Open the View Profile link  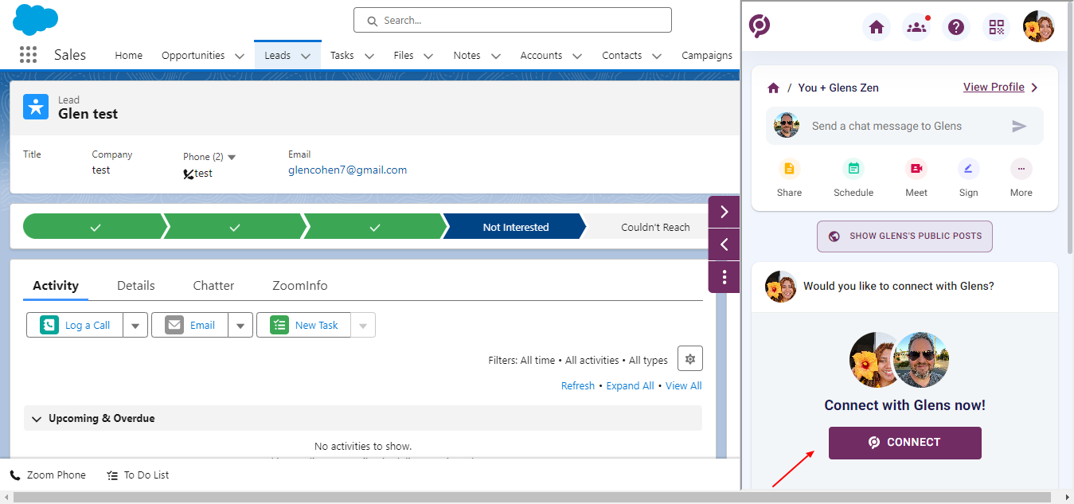point(994,88)
